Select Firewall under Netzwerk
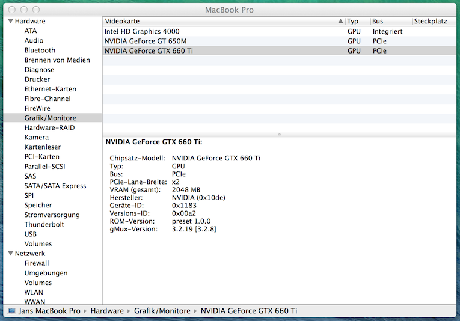460x321 pixels. [x=37, y=263]
